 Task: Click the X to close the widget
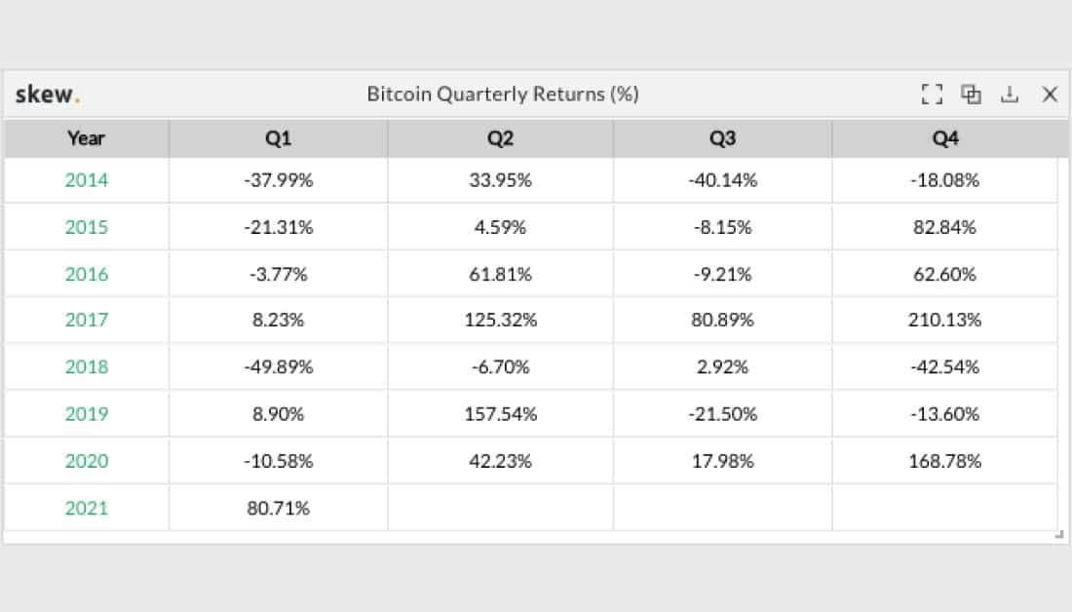pyautogui.click(x=1050, y=94)
